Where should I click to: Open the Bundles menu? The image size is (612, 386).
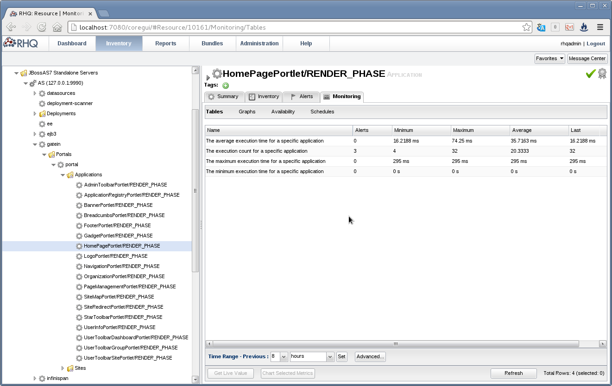(x=213, y=44)
